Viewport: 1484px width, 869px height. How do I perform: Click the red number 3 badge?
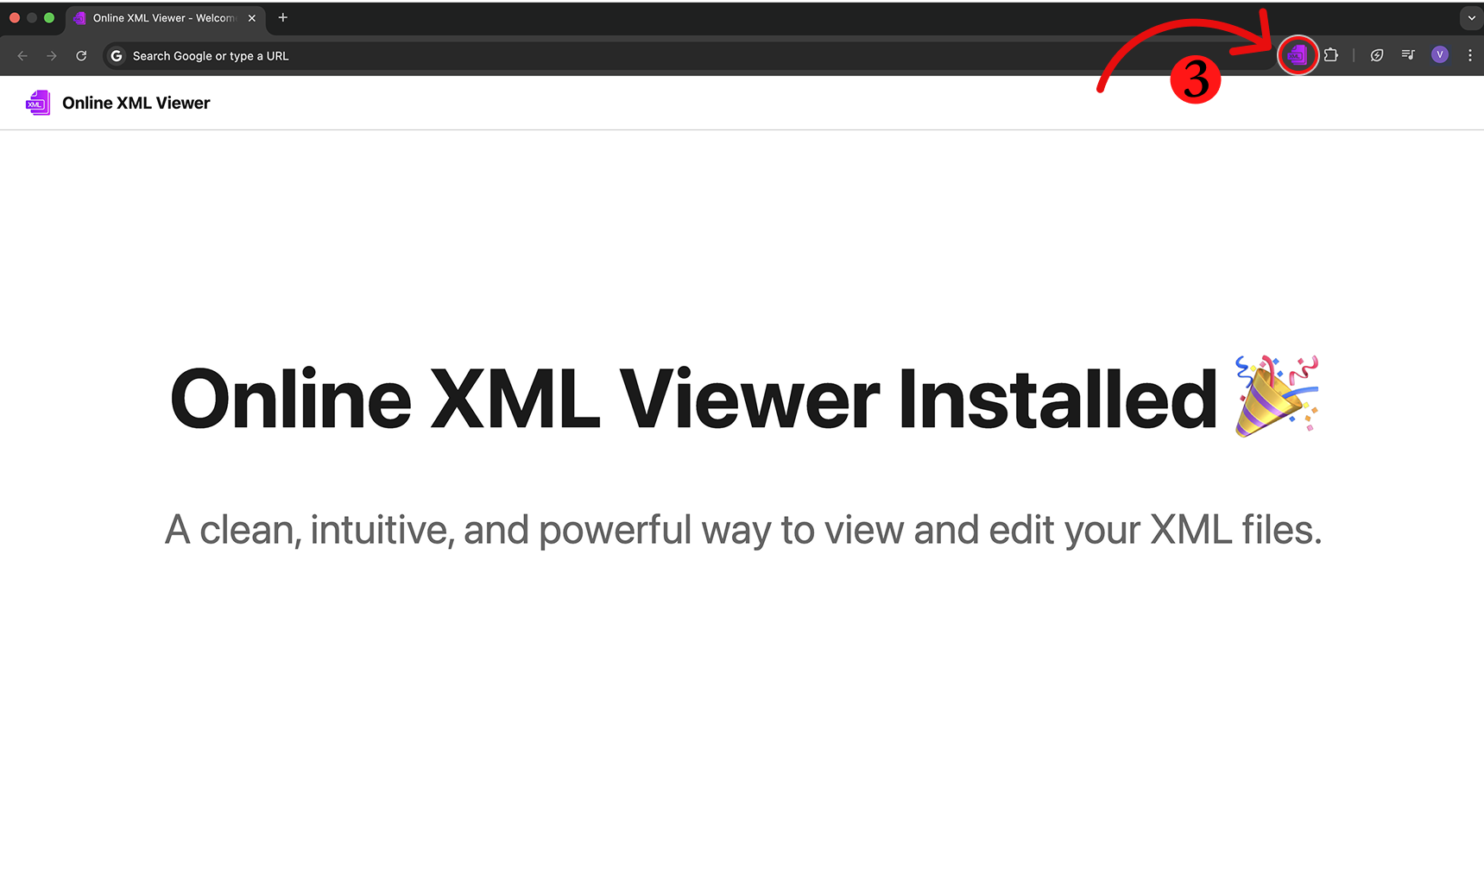(x=1196, y=80)
